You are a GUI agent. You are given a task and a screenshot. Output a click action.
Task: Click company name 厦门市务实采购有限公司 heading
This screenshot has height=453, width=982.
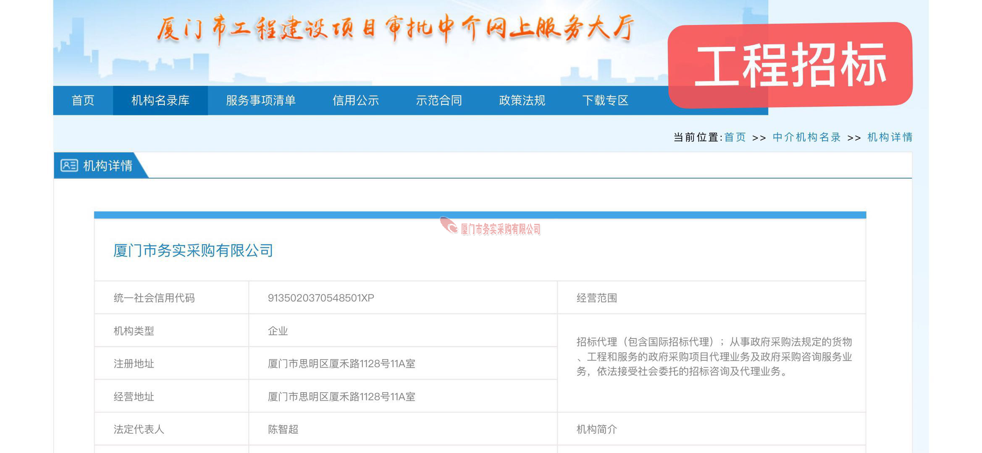193,250
